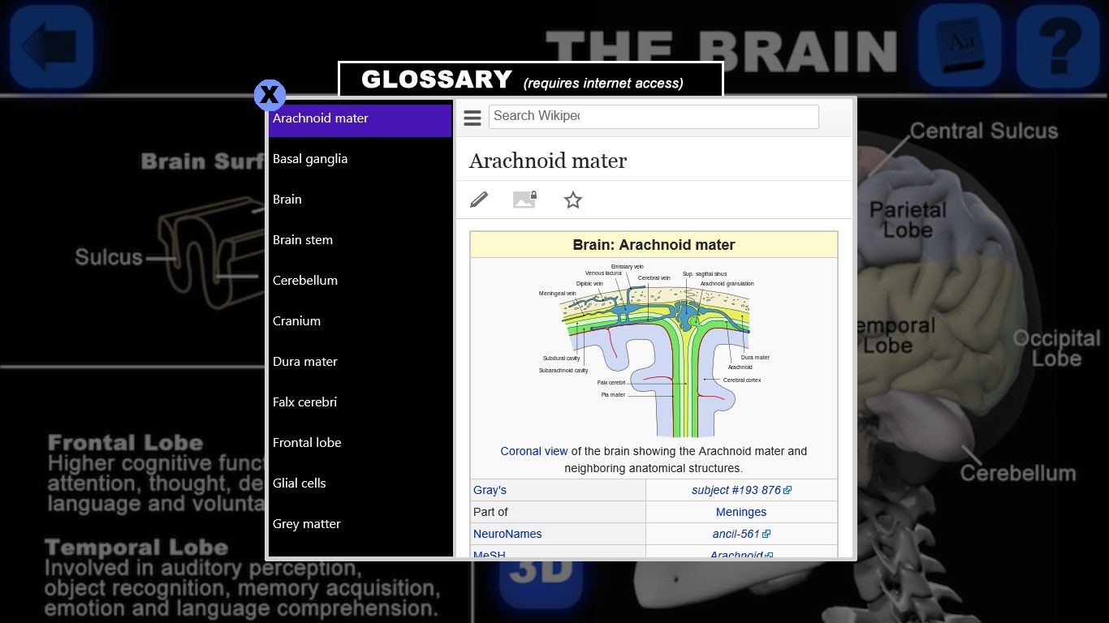Open the glossary dictionary icon

point(959,46)
